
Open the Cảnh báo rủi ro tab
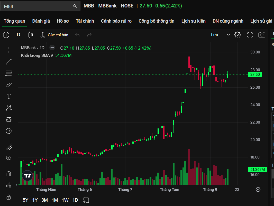tap(116, 21)
